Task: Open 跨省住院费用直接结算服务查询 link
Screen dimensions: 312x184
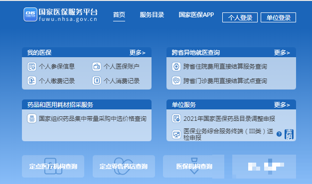Action: (225, 67)
